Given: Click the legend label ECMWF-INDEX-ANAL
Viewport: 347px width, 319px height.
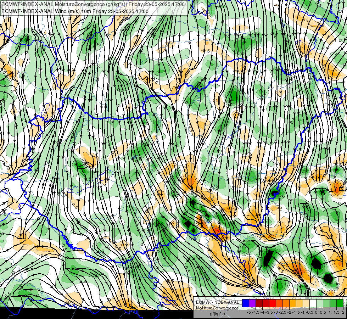Looking at the screenshot, I should (218, 302).
